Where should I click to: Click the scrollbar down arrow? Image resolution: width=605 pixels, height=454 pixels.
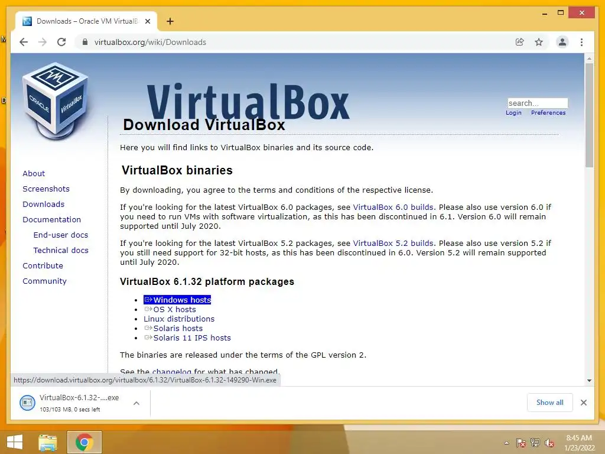pos(589,380)
